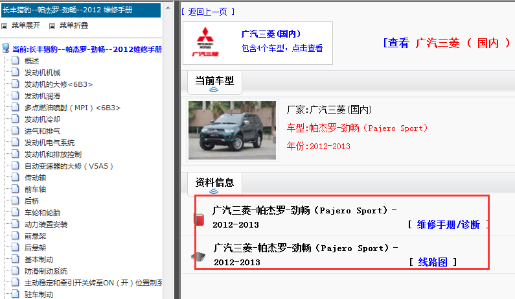Open 主动稳定和牵引开关 tree entry
This screenshot has height=299, width=515.
[93, 283]
